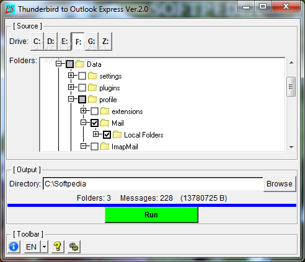This screenshot has height=262, width=305.
Task: Check the extensions folder checkbox
Action: 94,111
